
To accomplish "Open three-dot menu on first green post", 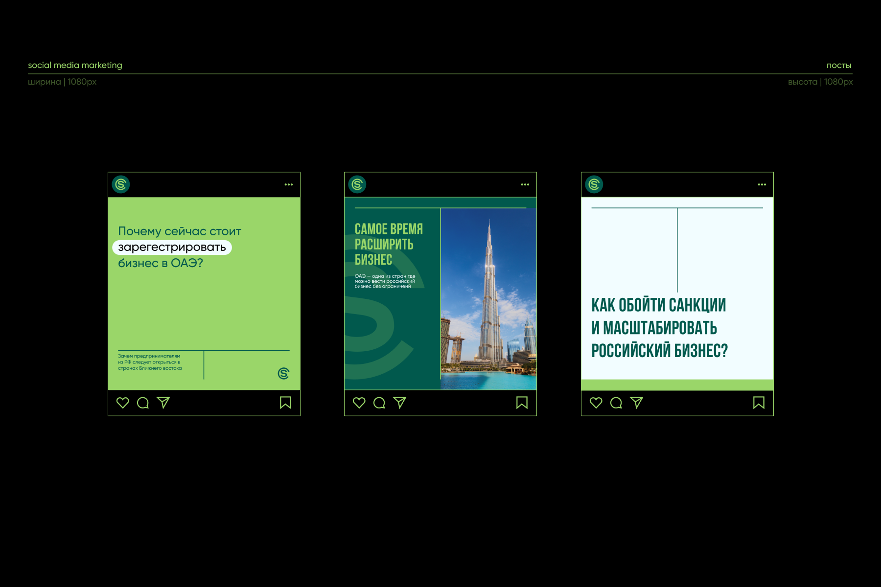I will [289, 184].
